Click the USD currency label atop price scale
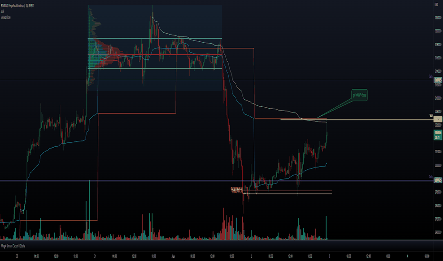 point(436,5)
